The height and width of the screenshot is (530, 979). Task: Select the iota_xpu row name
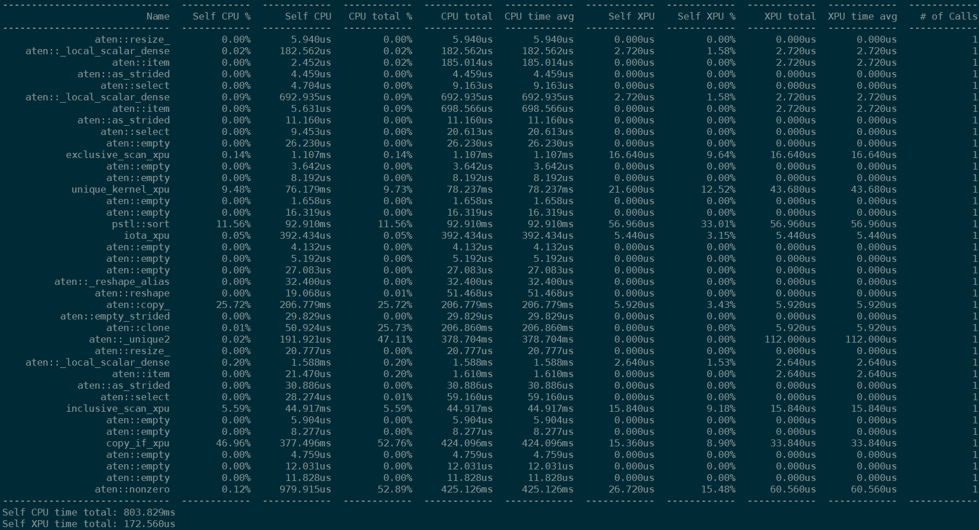coord(147,235)
